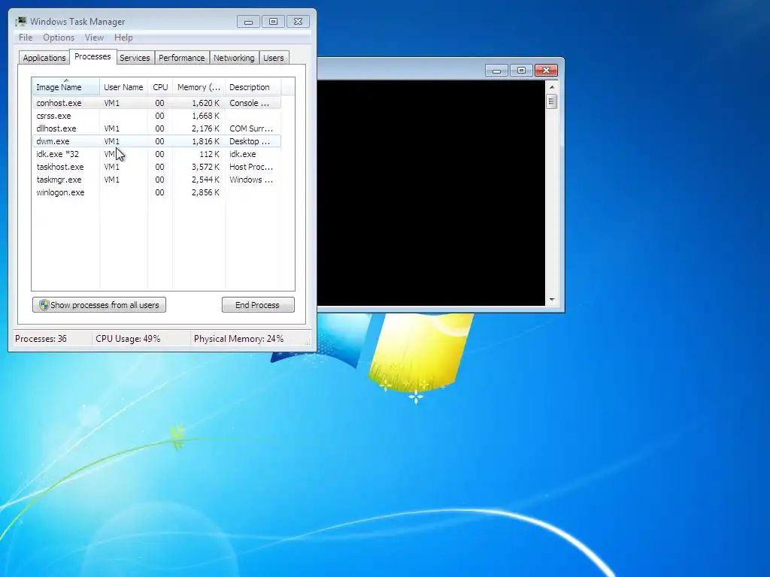Click the console window scrollbar thumb

(x=552, y=102)
